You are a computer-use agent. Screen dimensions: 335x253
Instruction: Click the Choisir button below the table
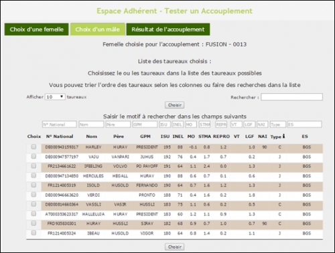[175, 247]
